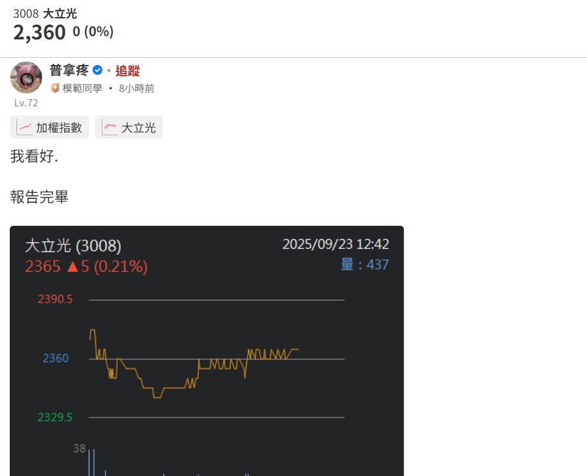Screen dimensions: 587x476
Task: Click the 模範同學 badge icon
Action: coord(55,89)
